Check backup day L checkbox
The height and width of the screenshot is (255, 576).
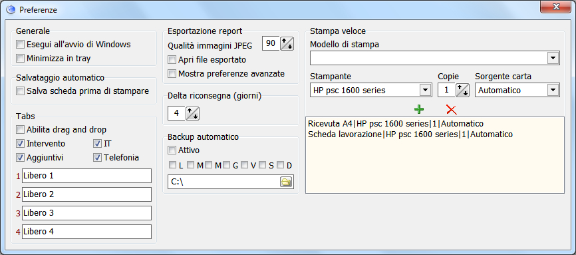point(172,165)
